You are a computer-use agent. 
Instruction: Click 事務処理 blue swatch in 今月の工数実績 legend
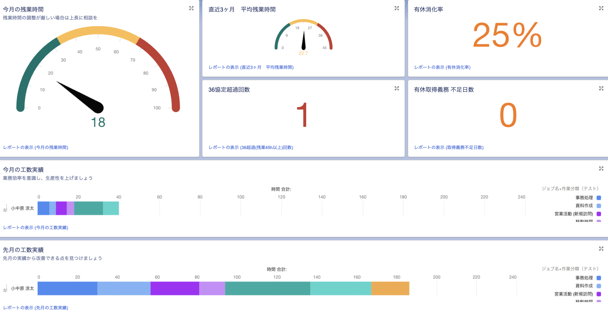click(x=599, y=198)
